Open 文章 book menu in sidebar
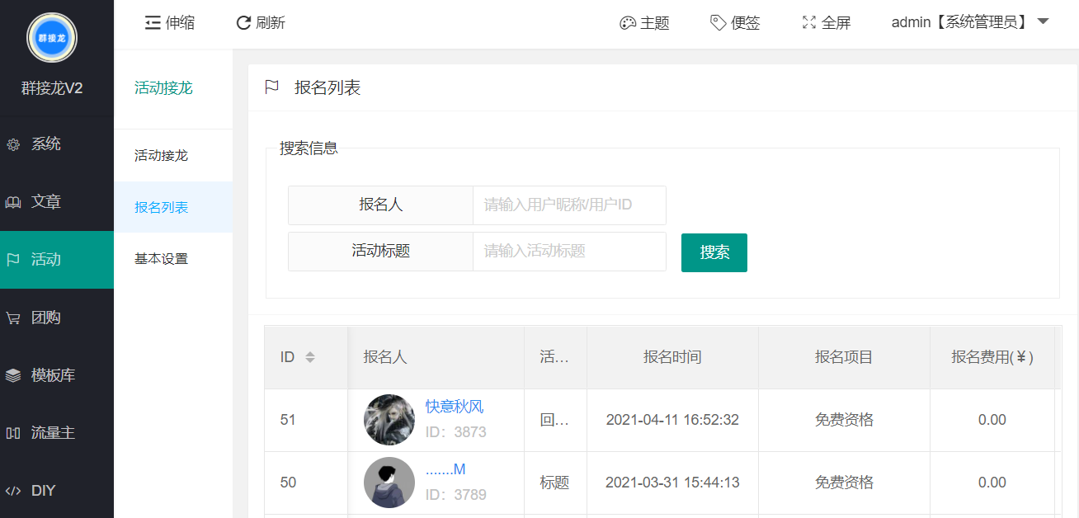1079x518 pixels. [57, 202]
